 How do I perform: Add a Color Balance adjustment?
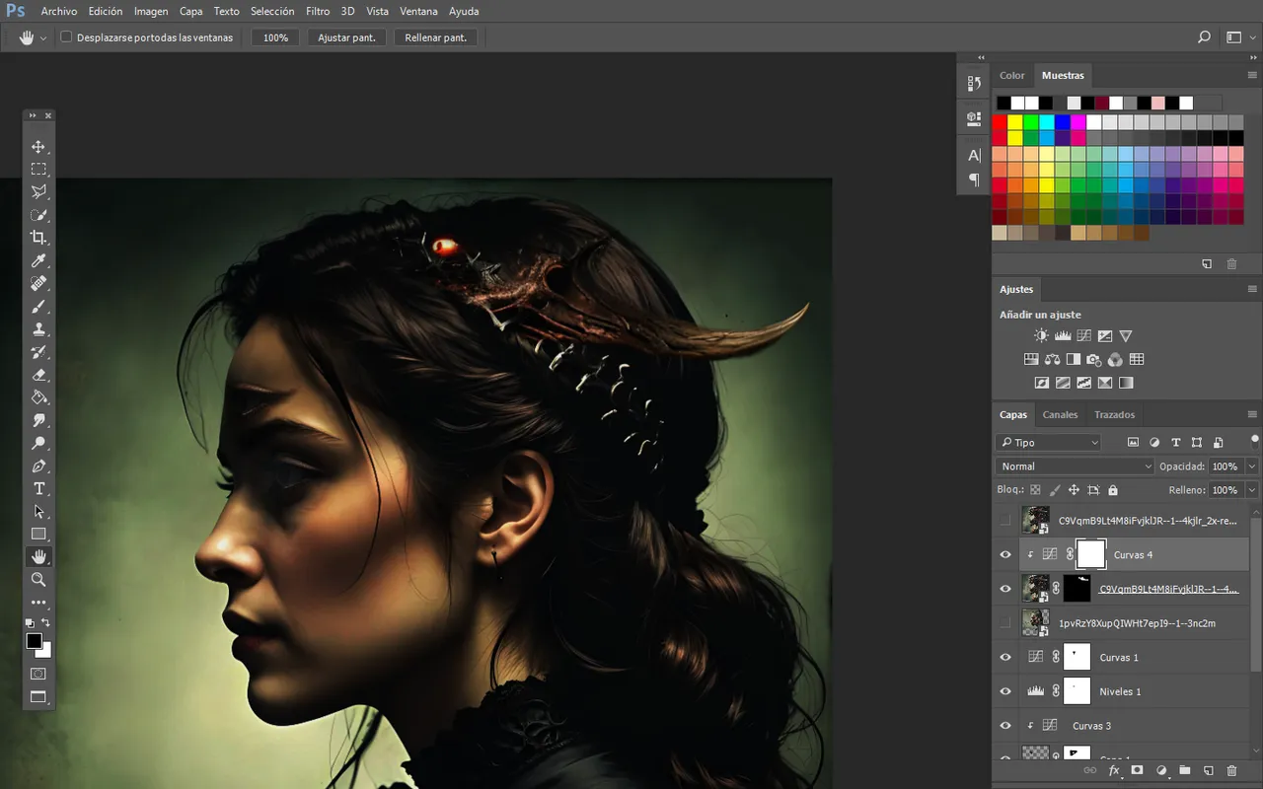(1052, 360)
